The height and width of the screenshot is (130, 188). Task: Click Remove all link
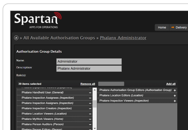click(88, 84)
